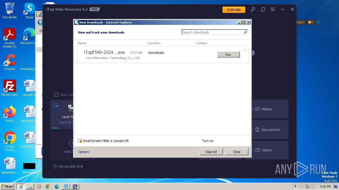Sort downloads by the Location column header
This screenshot has height=190, width=339.
tap(171, 43)
